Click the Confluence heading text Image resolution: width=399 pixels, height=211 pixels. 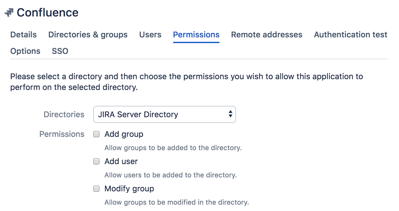coord(48,13)
